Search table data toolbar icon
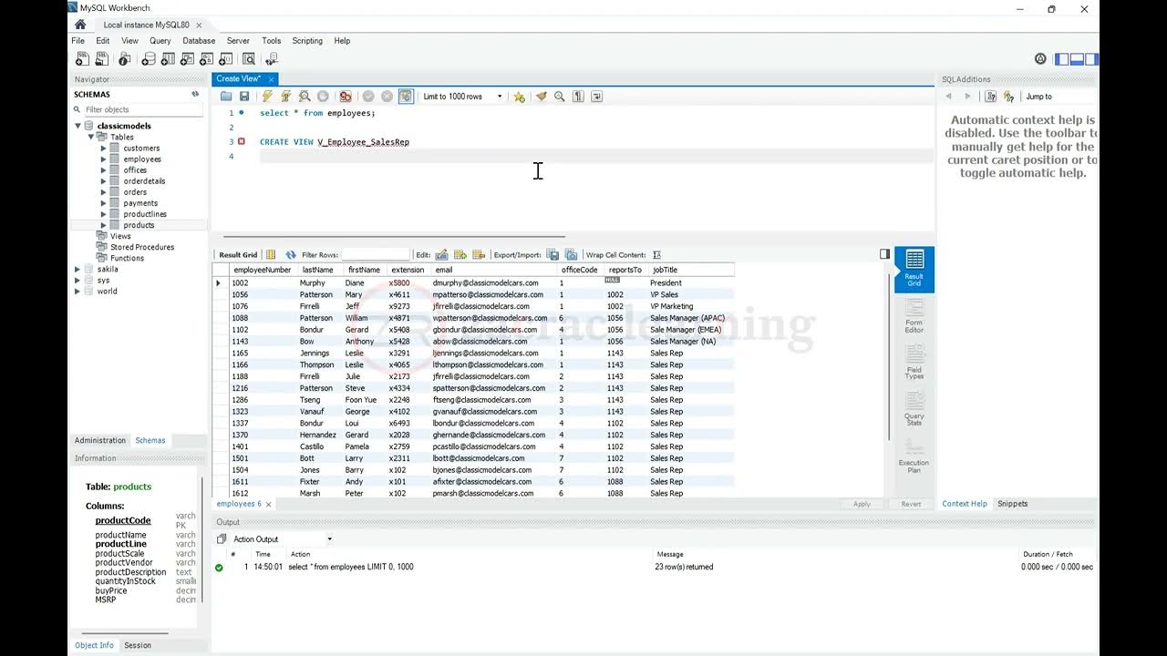The width and height of the screenshot is (1167, 656). [x=249, y=59]
